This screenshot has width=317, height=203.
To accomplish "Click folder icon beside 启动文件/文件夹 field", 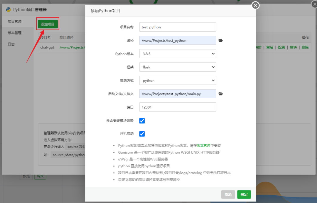I will click(221, 94).
